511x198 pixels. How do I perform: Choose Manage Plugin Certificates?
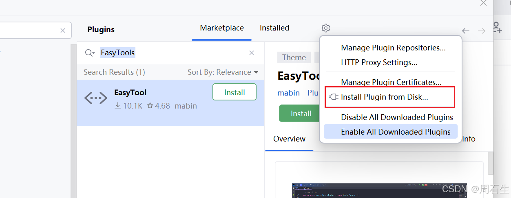(x=391, y=83)
